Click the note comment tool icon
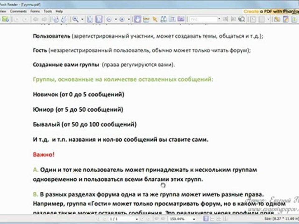299x224 pixels. tap(253, 19)
